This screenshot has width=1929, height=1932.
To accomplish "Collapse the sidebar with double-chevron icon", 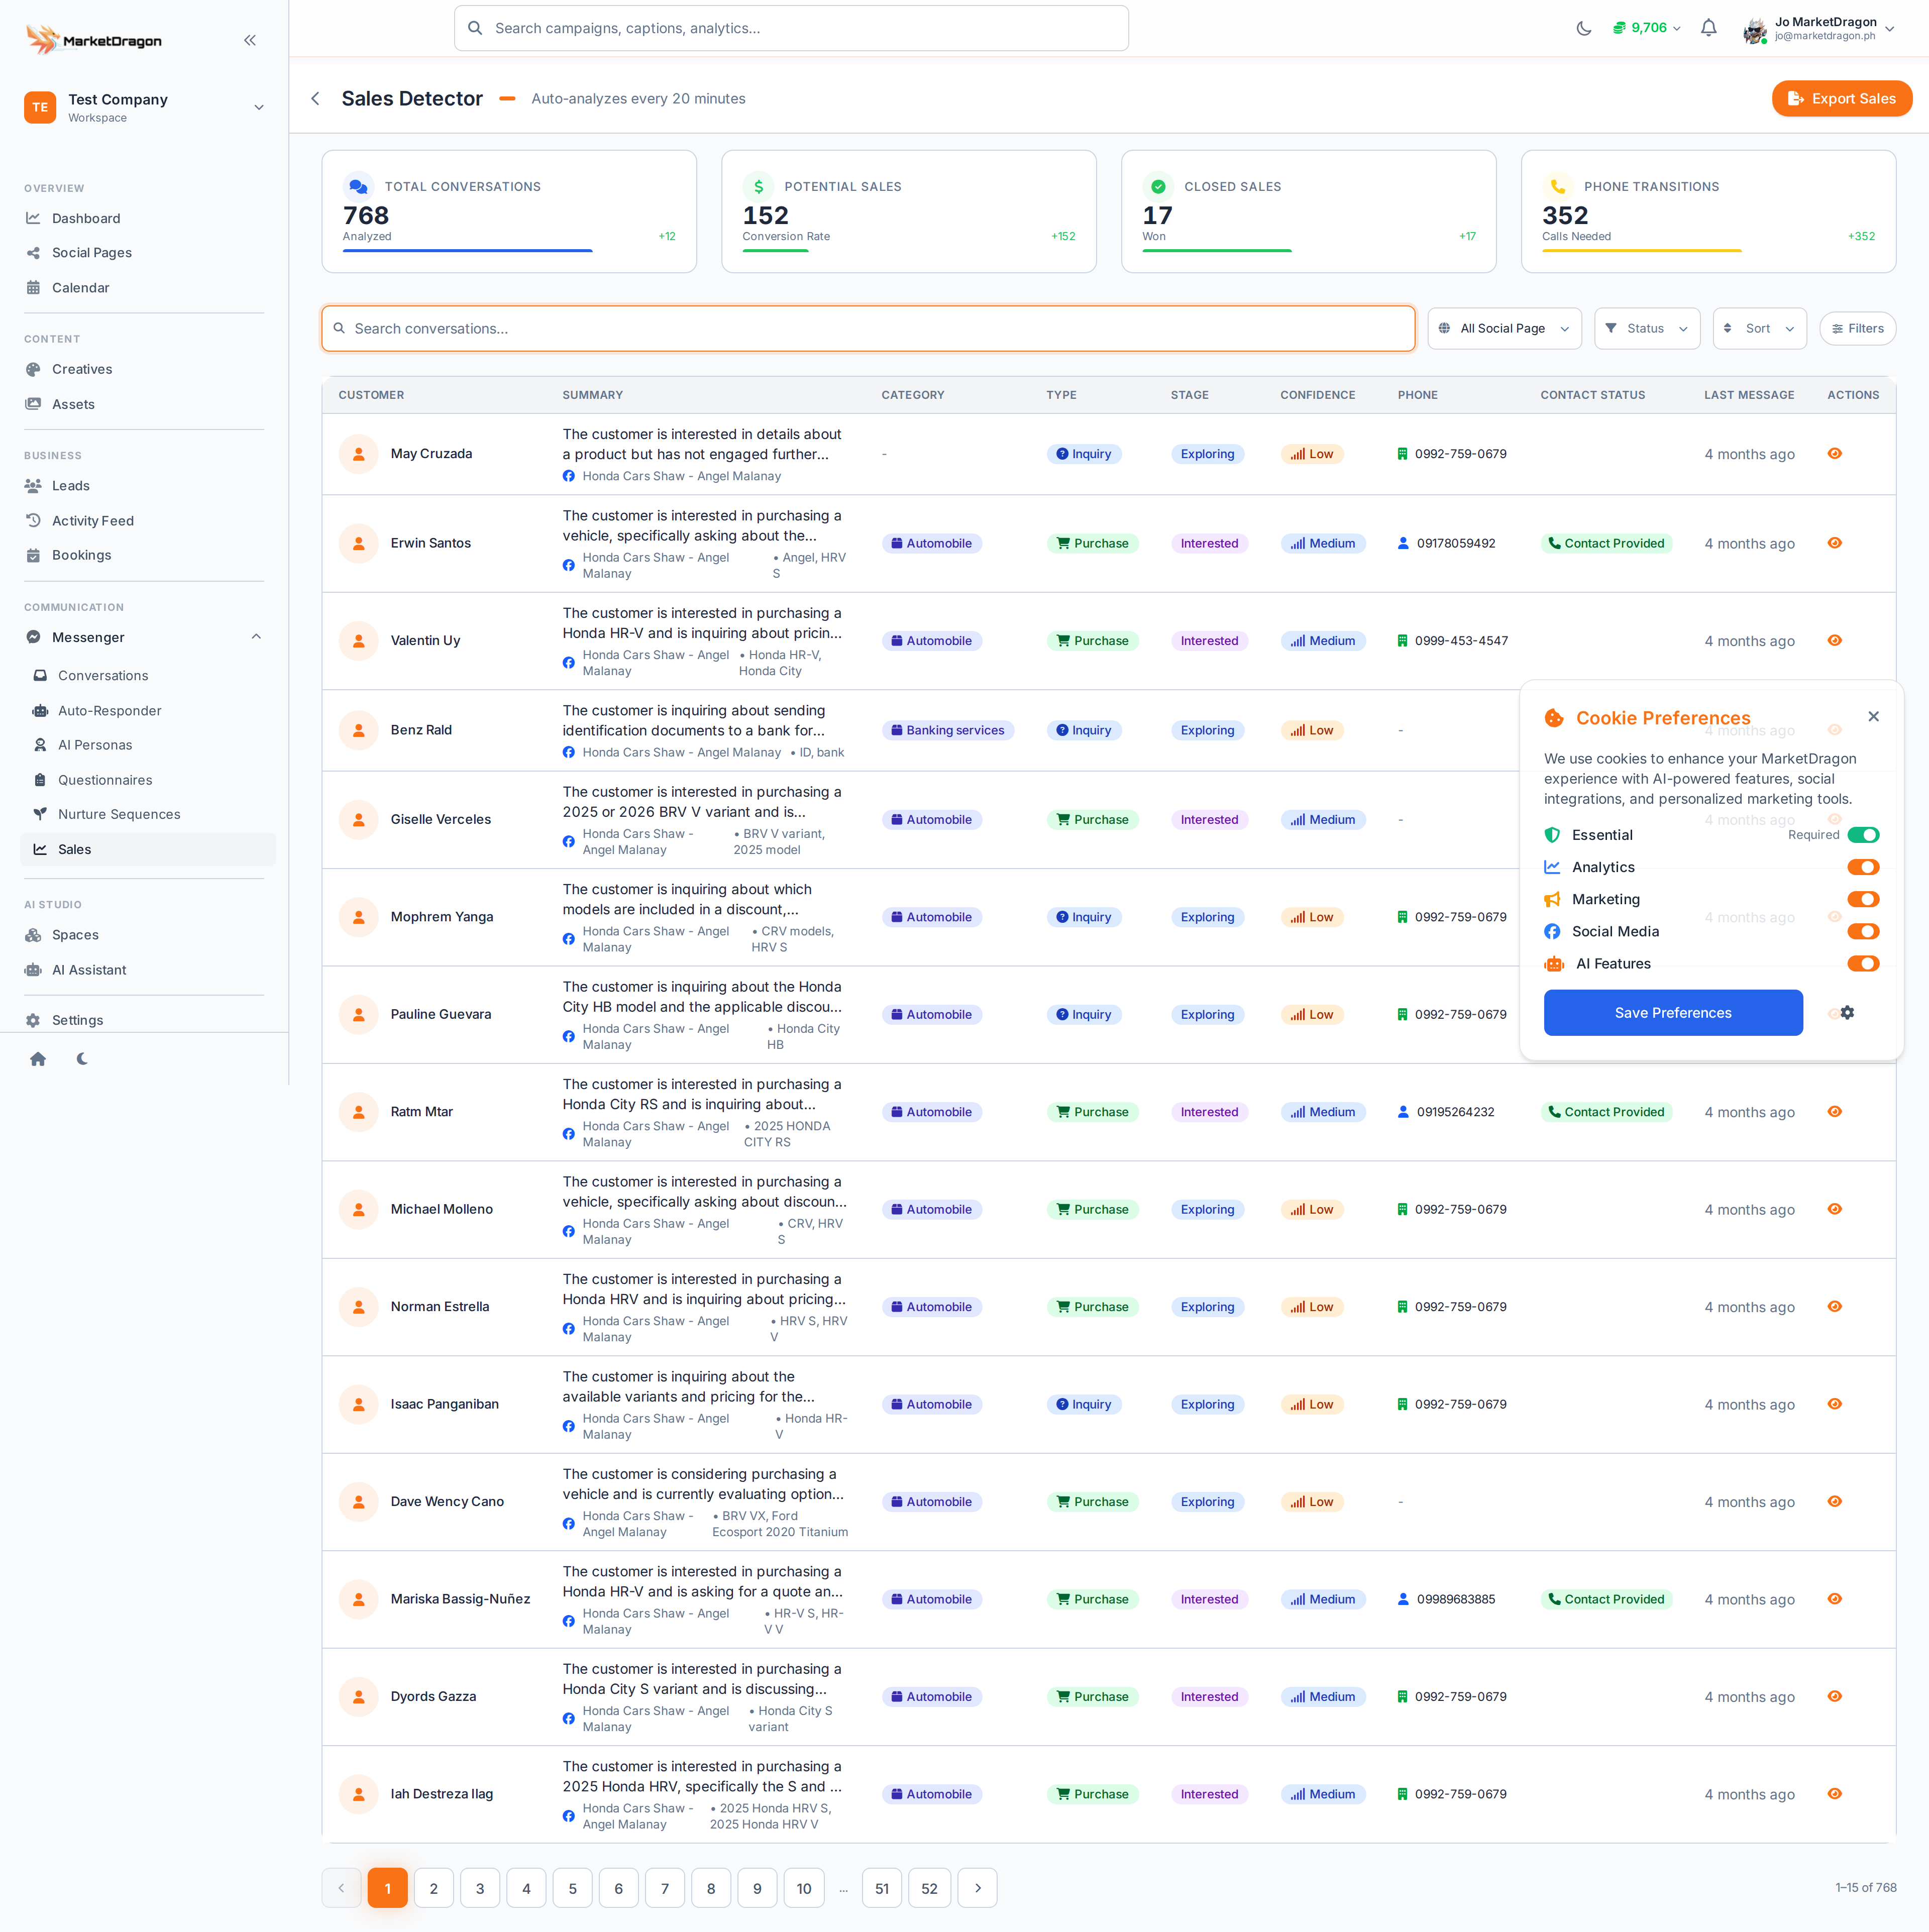I will (250, 41).
